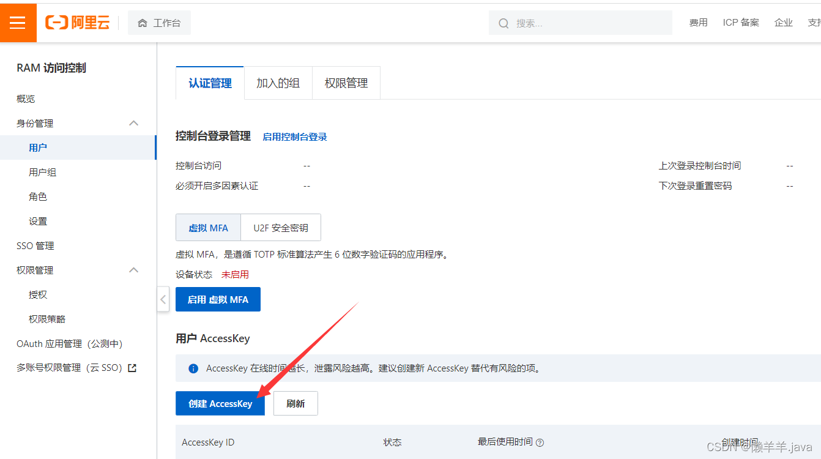Click the 工作台 workbench button

click(159, 23)
